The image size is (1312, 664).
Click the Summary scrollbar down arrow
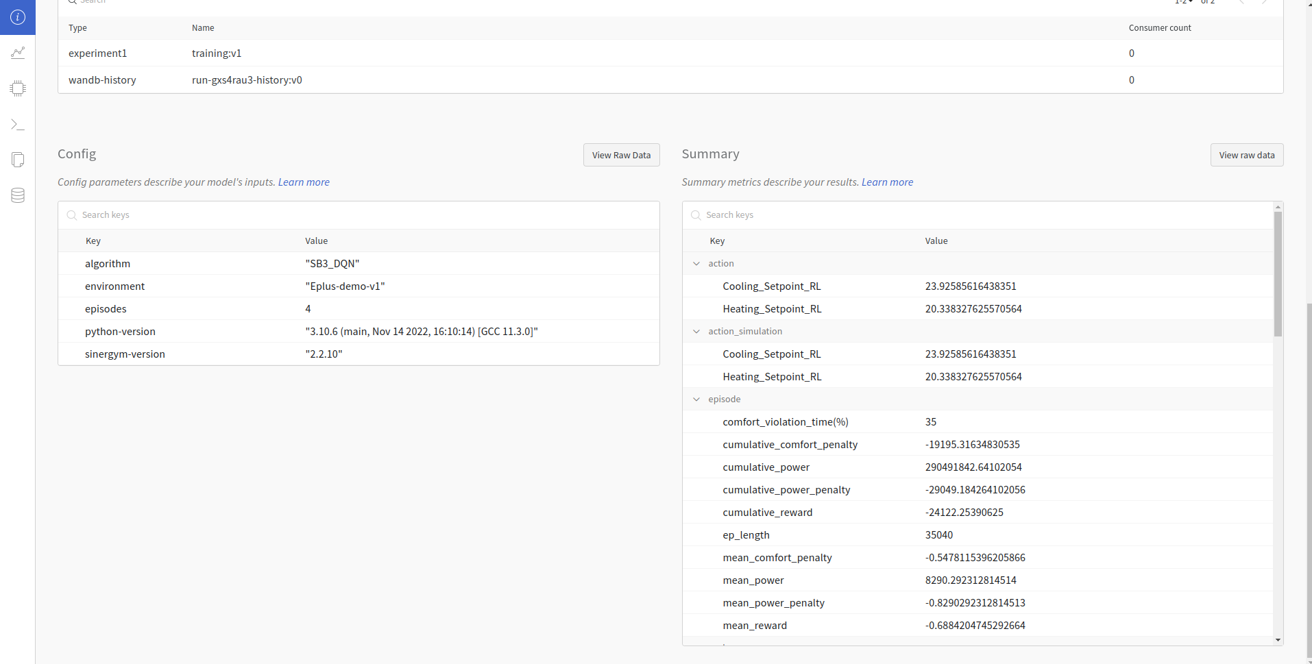[1278, 640]
